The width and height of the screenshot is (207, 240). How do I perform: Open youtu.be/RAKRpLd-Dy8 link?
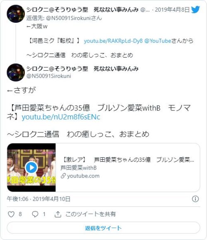point(113,41)
